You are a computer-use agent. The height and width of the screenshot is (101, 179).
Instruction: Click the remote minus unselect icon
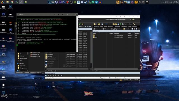click(134, 29)
